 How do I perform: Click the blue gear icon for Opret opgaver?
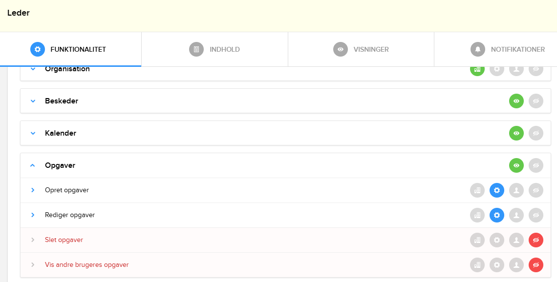[497, 190]
